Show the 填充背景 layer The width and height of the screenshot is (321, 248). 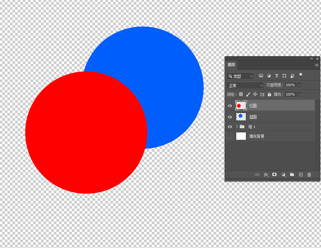tap(230, 136)
